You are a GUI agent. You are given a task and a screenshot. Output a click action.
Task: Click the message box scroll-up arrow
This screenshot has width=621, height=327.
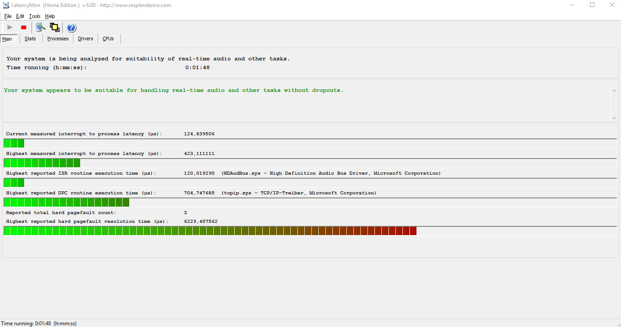pos(614,90)
